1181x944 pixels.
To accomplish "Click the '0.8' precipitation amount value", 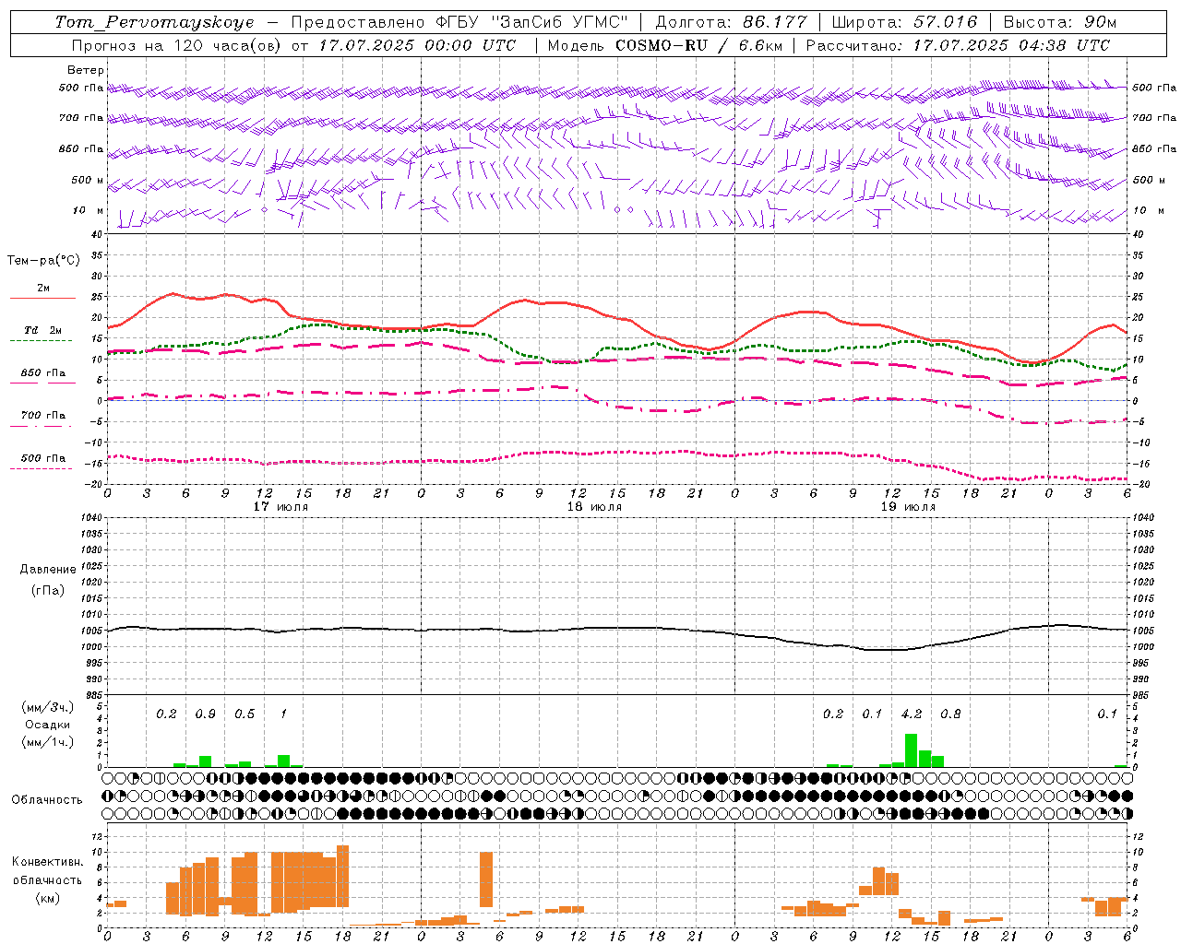I will 950,714.
